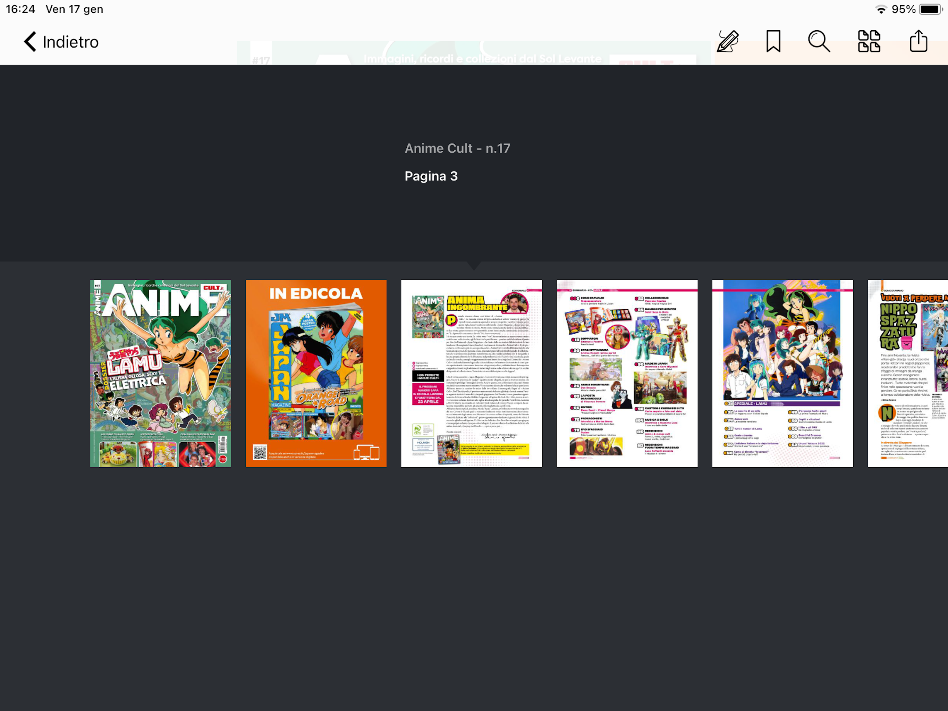Open the Anime cover page thumbnail
This screenshot has width=948, height=711.
pyautogui.click(x=160, y=374)
